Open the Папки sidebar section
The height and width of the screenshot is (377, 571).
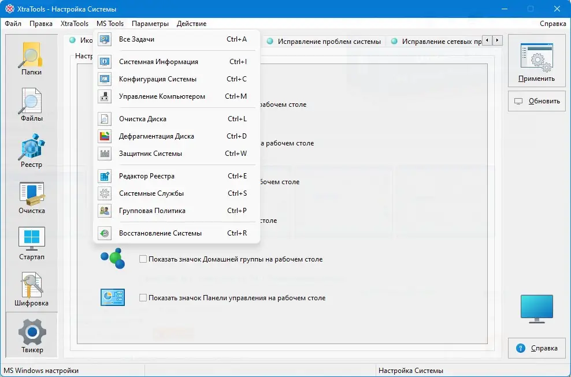coord(31,58)
